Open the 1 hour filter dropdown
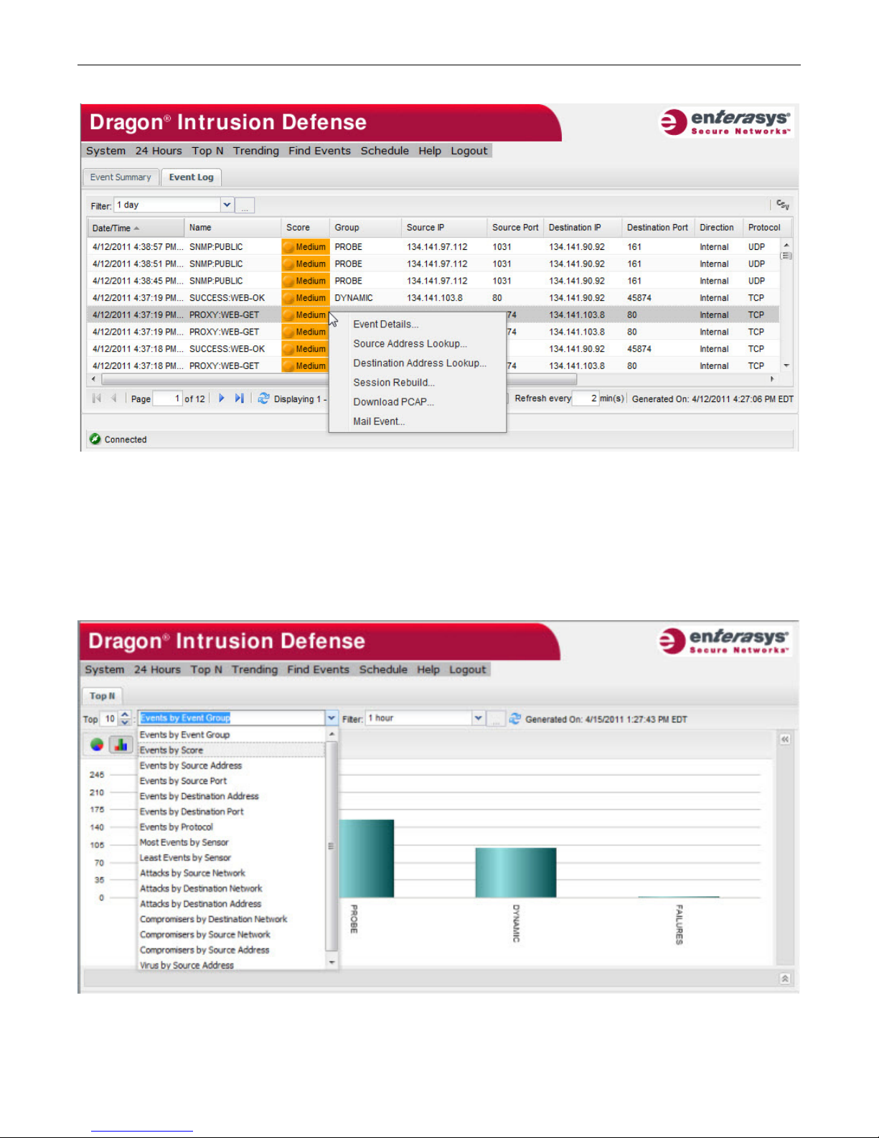The image size is (879, 1138). click(x=478, y=718)
